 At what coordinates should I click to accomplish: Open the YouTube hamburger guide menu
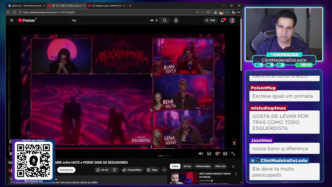pos(12,20)
